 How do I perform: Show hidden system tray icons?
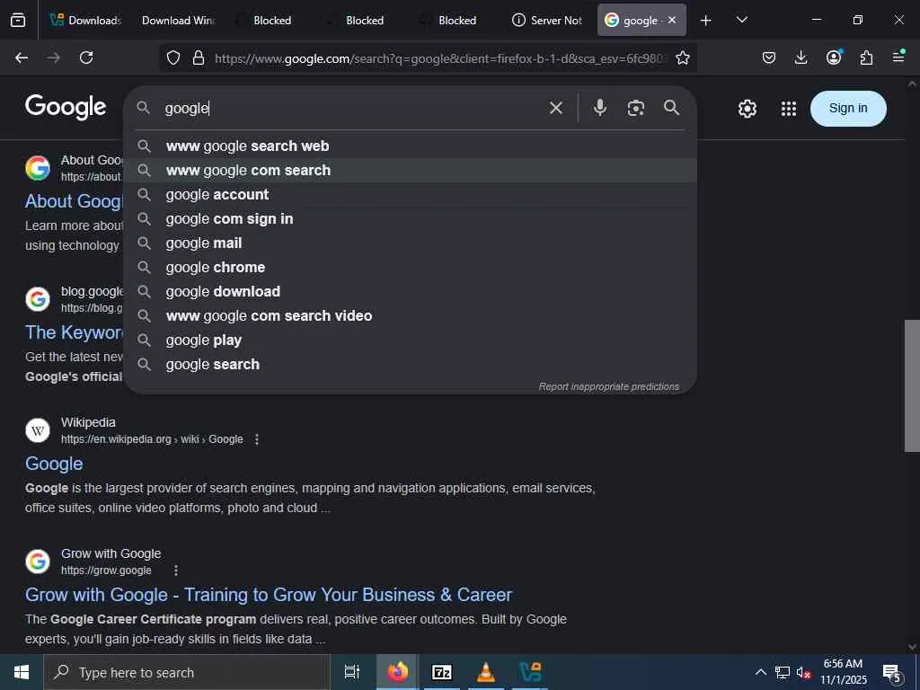(760, 672)
